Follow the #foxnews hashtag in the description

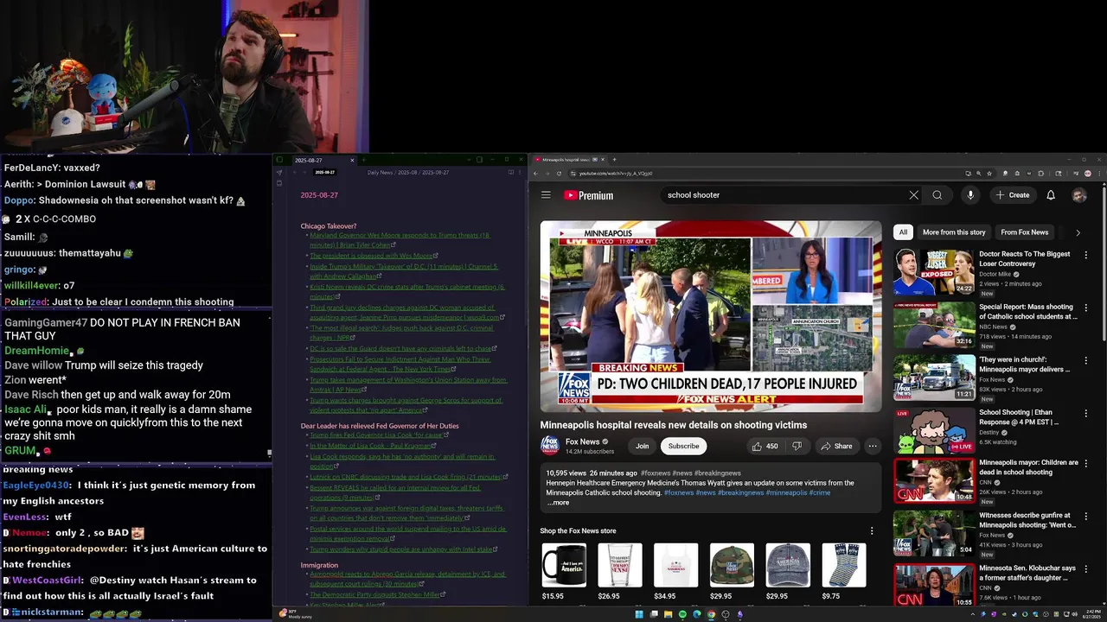coord(681,492)
